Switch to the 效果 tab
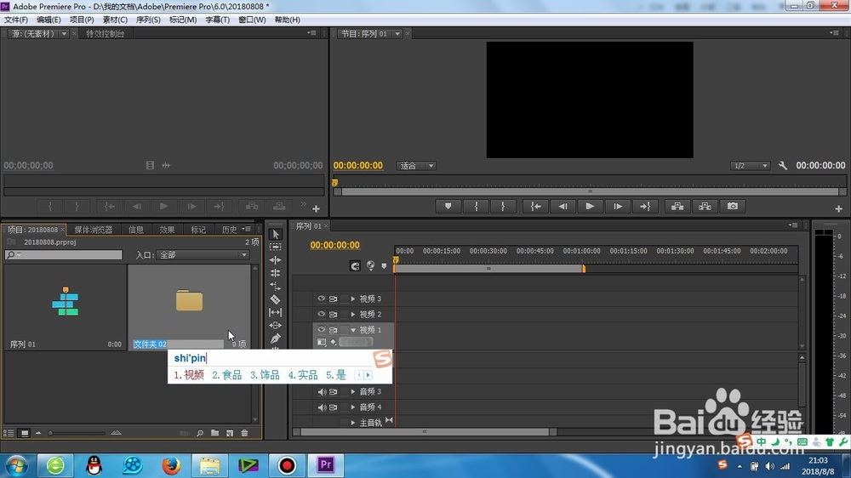The width and height of the screenshot is (851, 478). click(x=167, y=230)
